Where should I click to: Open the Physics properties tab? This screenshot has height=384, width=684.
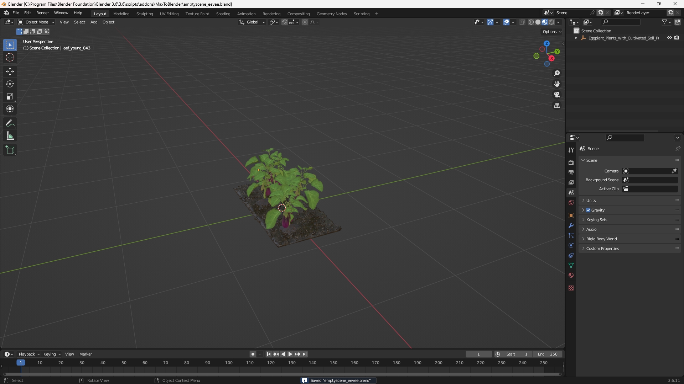[x=571, y=245]
